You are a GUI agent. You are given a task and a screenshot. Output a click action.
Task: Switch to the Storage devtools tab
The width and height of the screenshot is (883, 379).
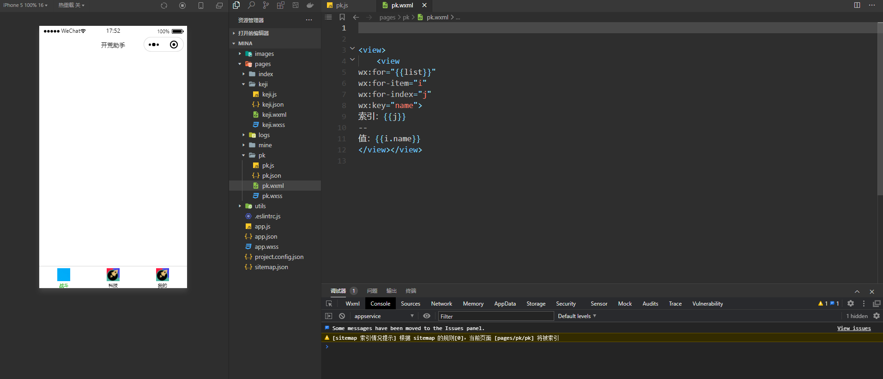[536, 303]
